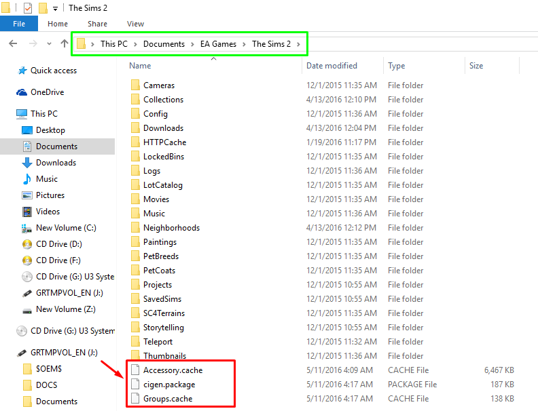
Task: Sort by the Size column header
Action: [x=476, y=65]
